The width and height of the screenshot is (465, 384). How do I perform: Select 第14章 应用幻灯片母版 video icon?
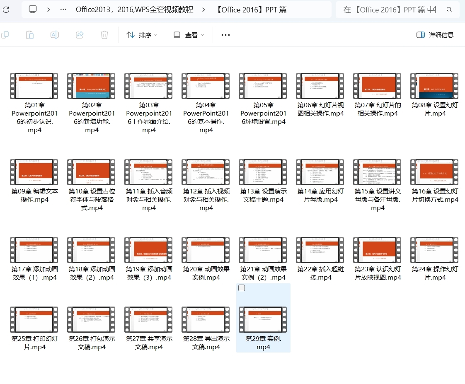(x=320, y=172)
